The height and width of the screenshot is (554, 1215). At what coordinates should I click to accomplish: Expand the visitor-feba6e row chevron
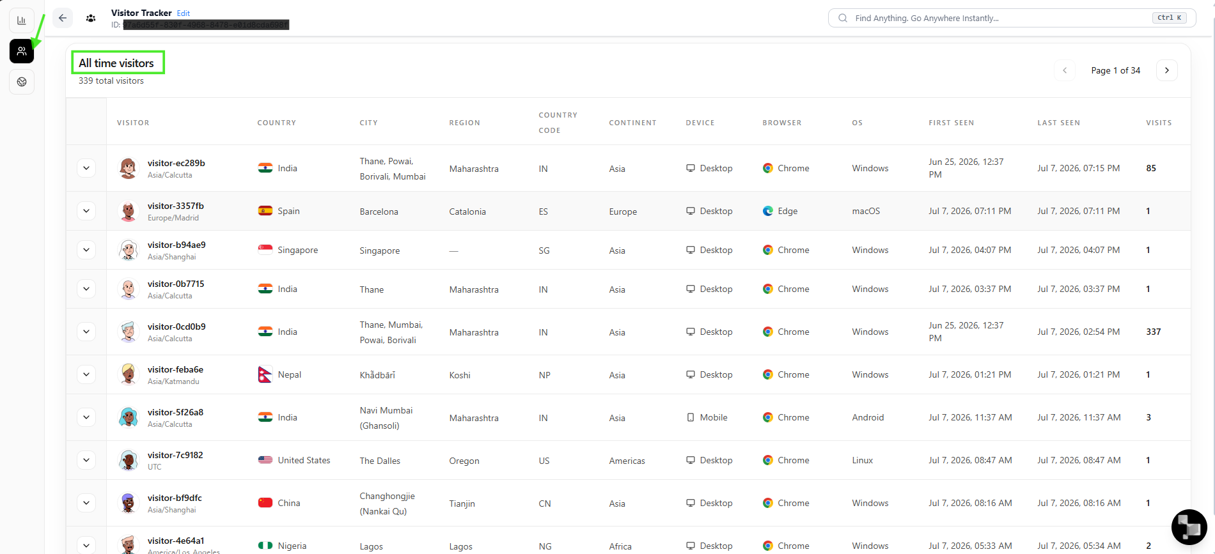tap(86, 374)
